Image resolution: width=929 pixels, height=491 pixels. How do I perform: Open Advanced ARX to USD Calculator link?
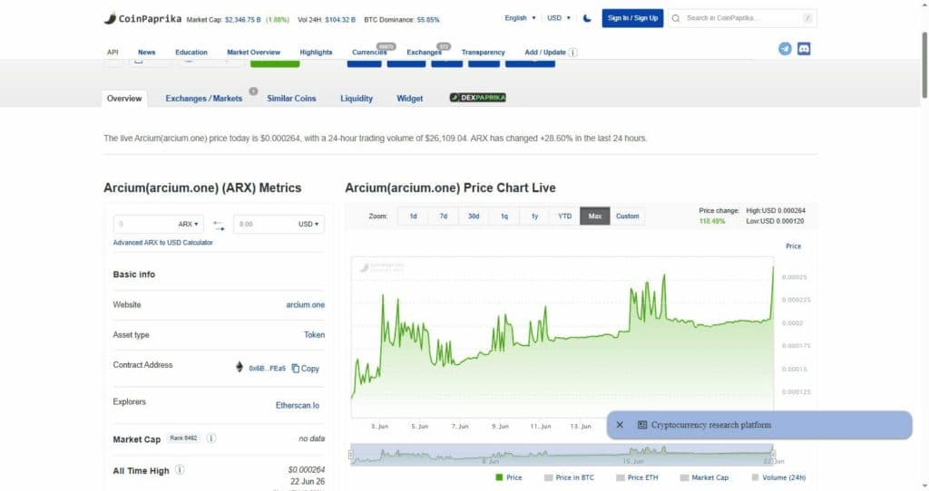(x=163, y=243)
